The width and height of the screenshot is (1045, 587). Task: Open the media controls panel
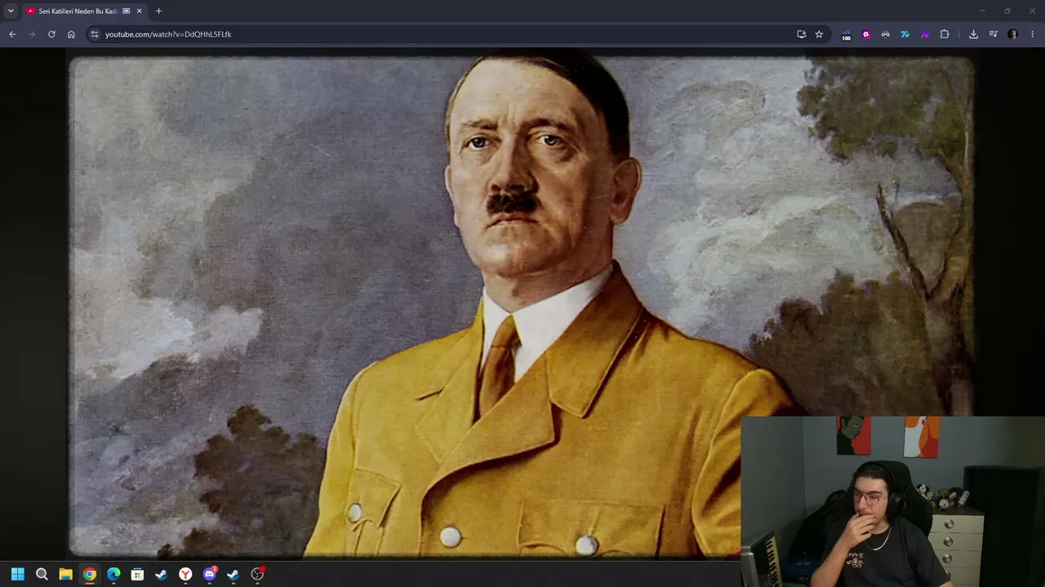(x=993, y=34)
